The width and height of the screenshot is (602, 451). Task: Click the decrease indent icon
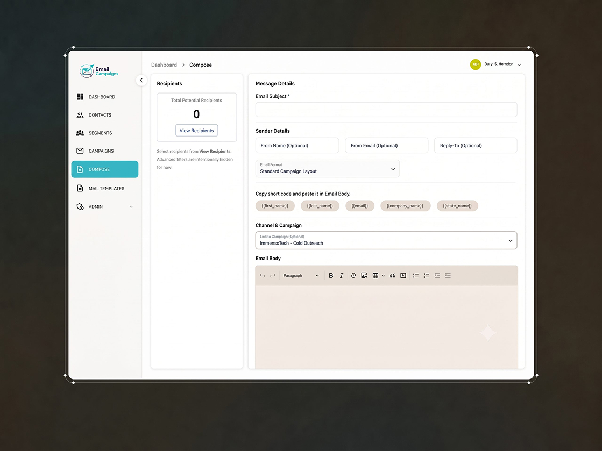437,275
